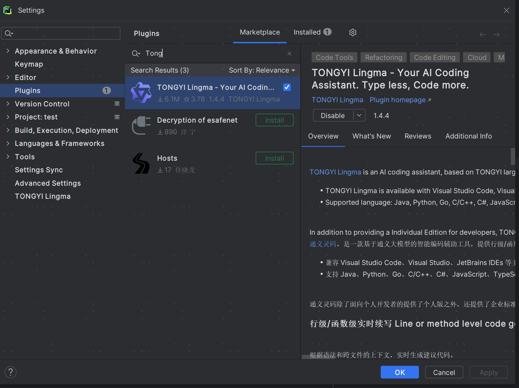Expand the Version Control node
519x388 pixels.
point(8,104)
